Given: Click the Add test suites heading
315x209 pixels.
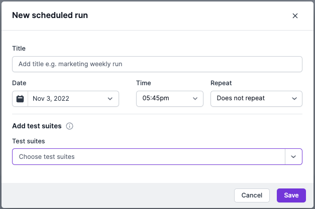Looking at the screenshot, I should pyautogui.click(x=37, y=126).
